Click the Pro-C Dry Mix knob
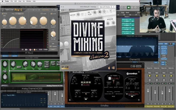176x110 pixels. [x=53, y=34]
